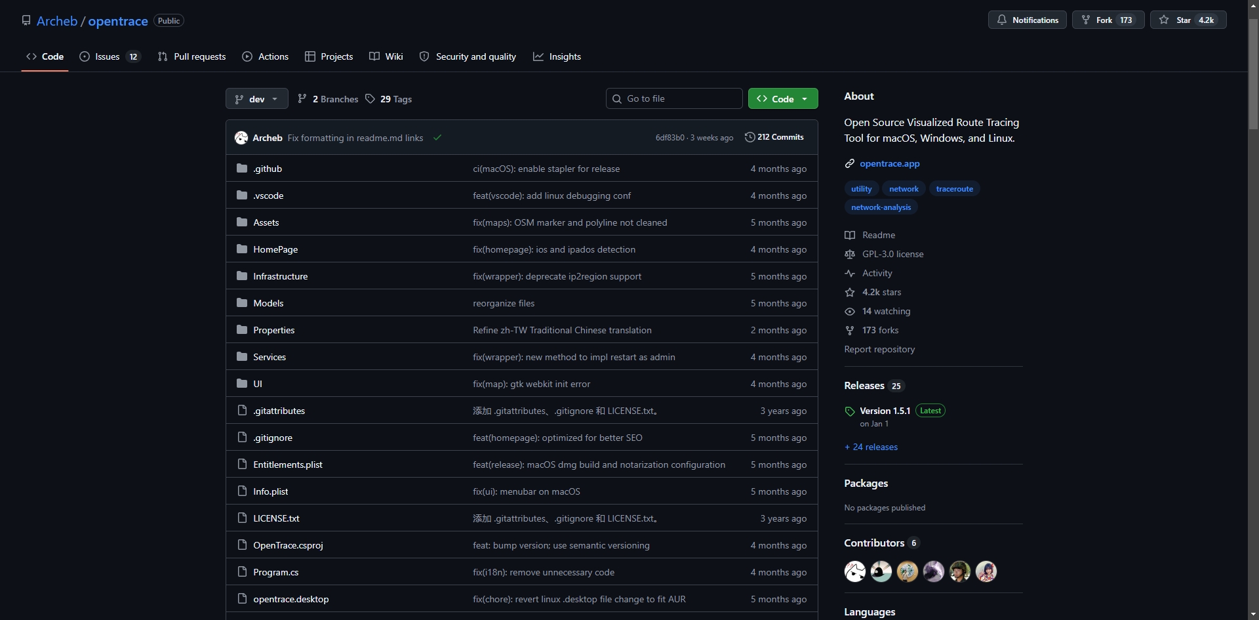The image size is (1259, 620).
Task: Click the Assets folder icon
Action: point(242,222)
